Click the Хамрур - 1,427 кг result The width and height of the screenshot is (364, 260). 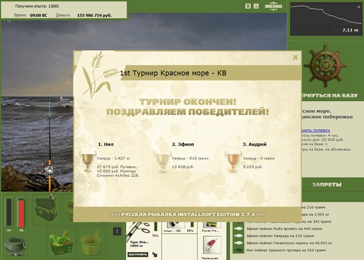click(x=114, y=158)
